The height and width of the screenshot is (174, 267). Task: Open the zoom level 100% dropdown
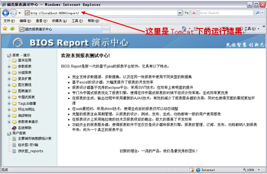tap(259, 170)
